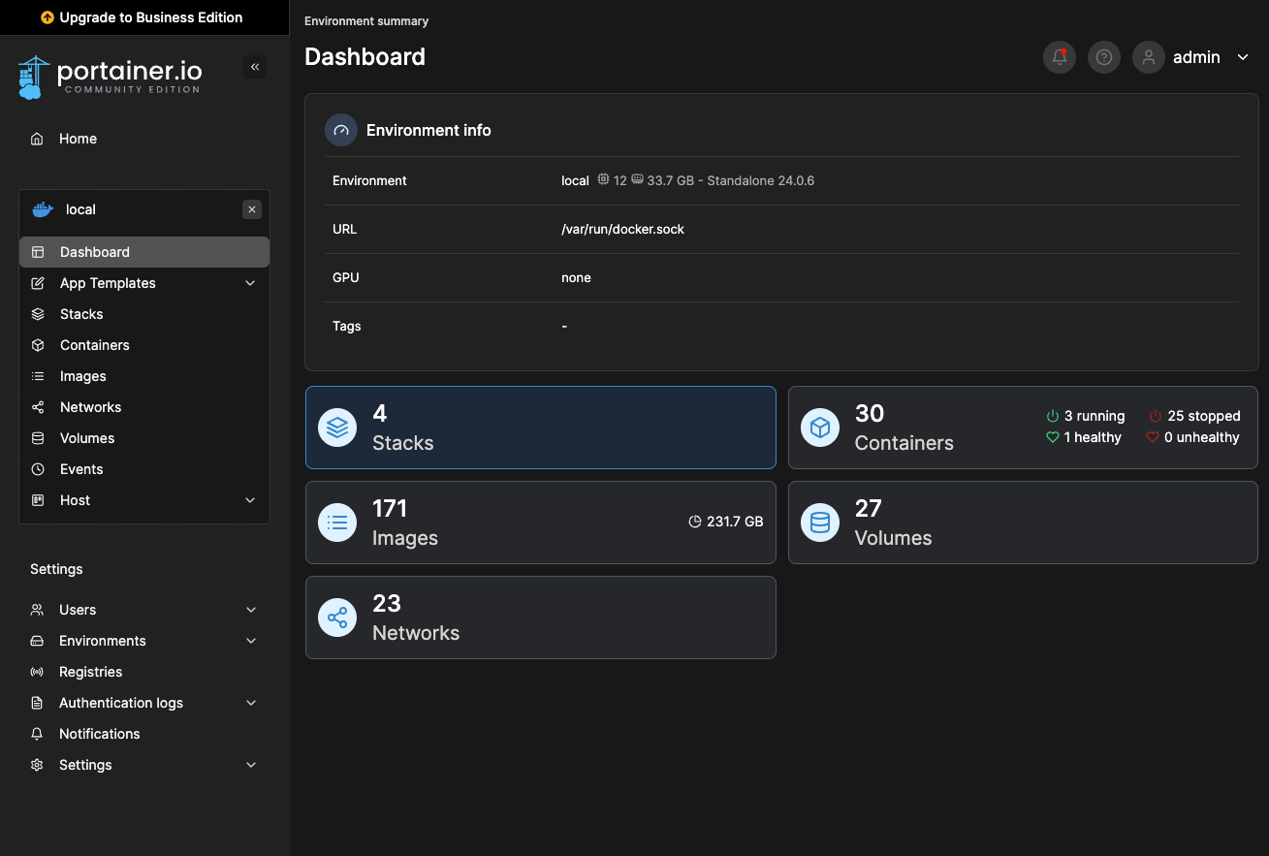
Task: Open Volumes menu item in sidebar
Action: coord(144,438)
